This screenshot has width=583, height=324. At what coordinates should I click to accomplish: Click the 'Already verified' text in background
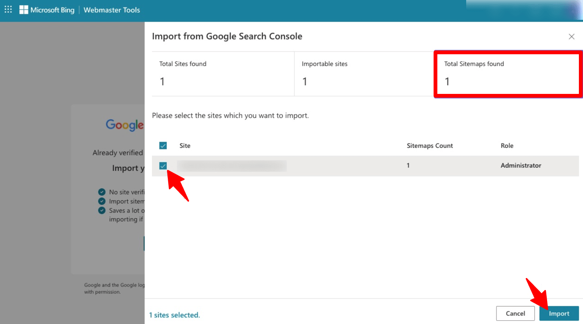coord(118,153)
